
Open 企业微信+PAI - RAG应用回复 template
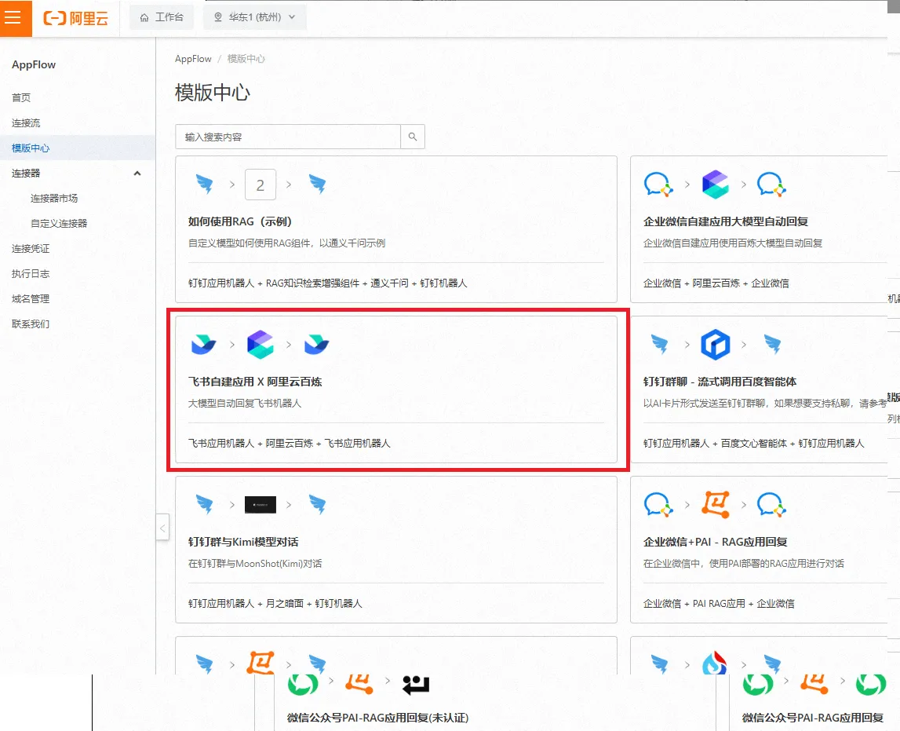715,542
